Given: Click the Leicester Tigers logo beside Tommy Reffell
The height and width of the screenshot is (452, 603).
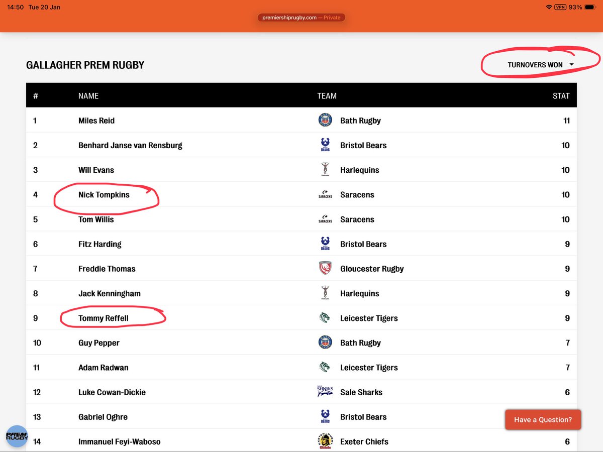Looking at the screenshot, I should (325, 318).
